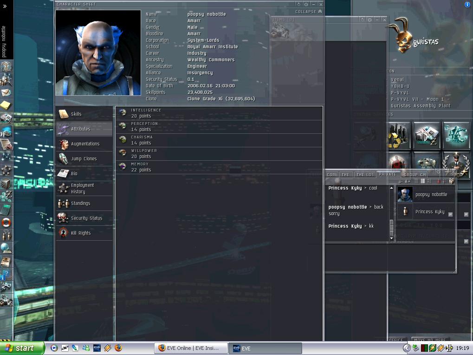Click the chat scrollbar thumb
The width and height of the screenshot is (473, 355).
point(391,228)
